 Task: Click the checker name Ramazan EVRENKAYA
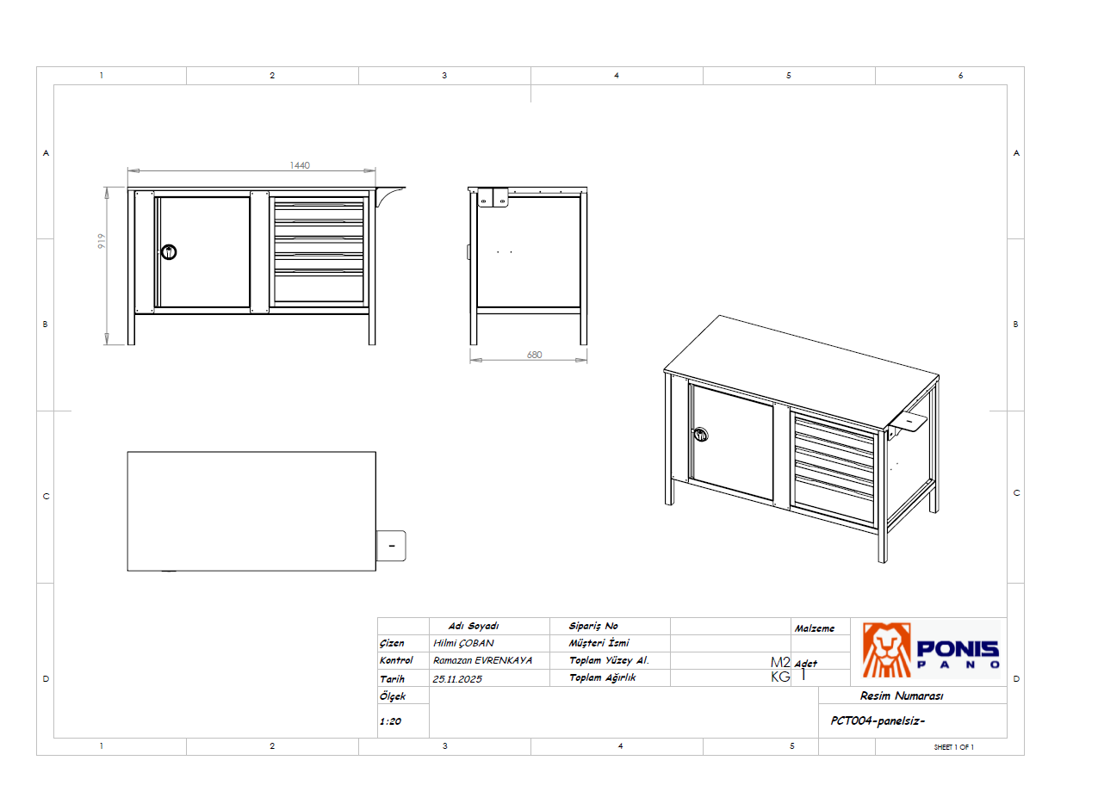[482, 661]
